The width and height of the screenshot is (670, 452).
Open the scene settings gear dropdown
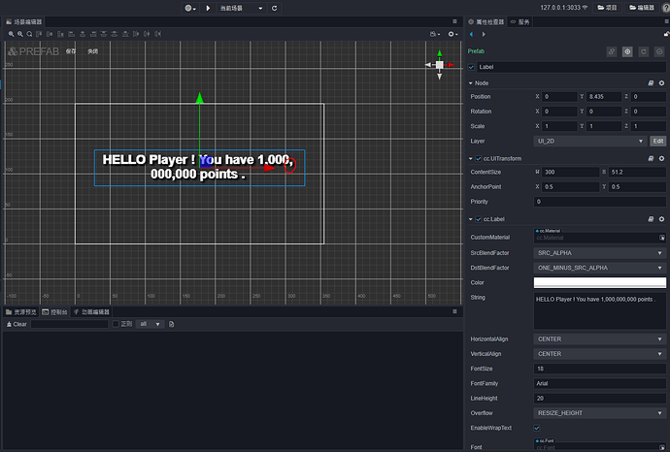coord(452,34)
